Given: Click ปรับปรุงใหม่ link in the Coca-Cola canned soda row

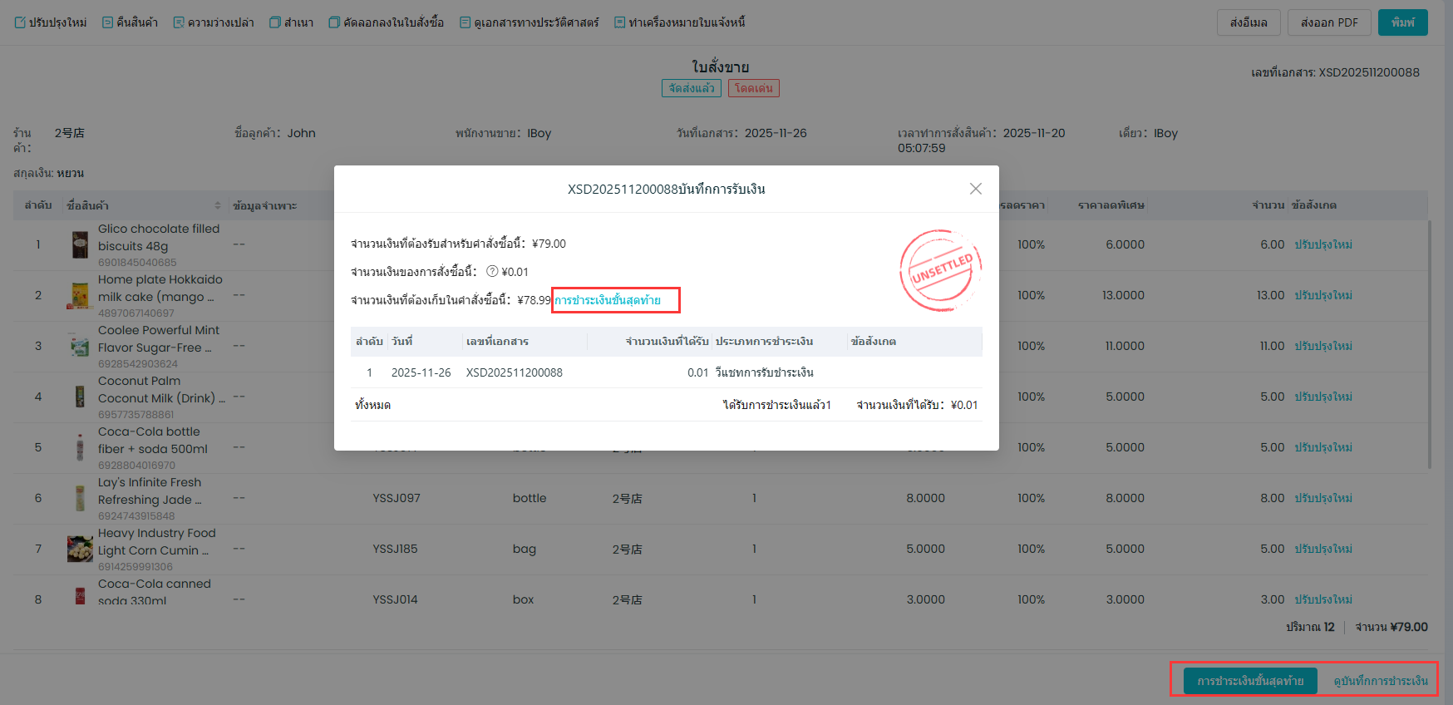Looking at the screenshot, I should [x=1322, y=599].
